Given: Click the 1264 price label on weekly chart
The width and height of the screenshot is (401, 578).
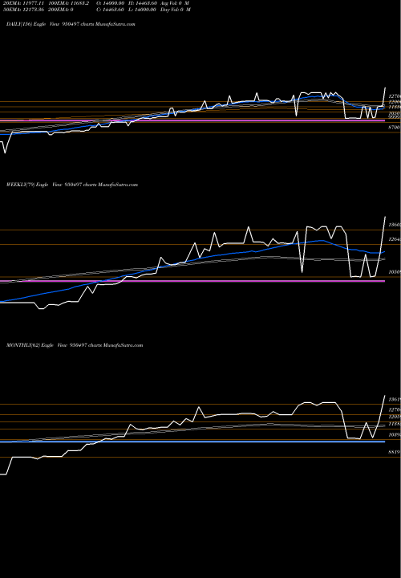Looking at the screenshot, I should [x=395, y=239].
